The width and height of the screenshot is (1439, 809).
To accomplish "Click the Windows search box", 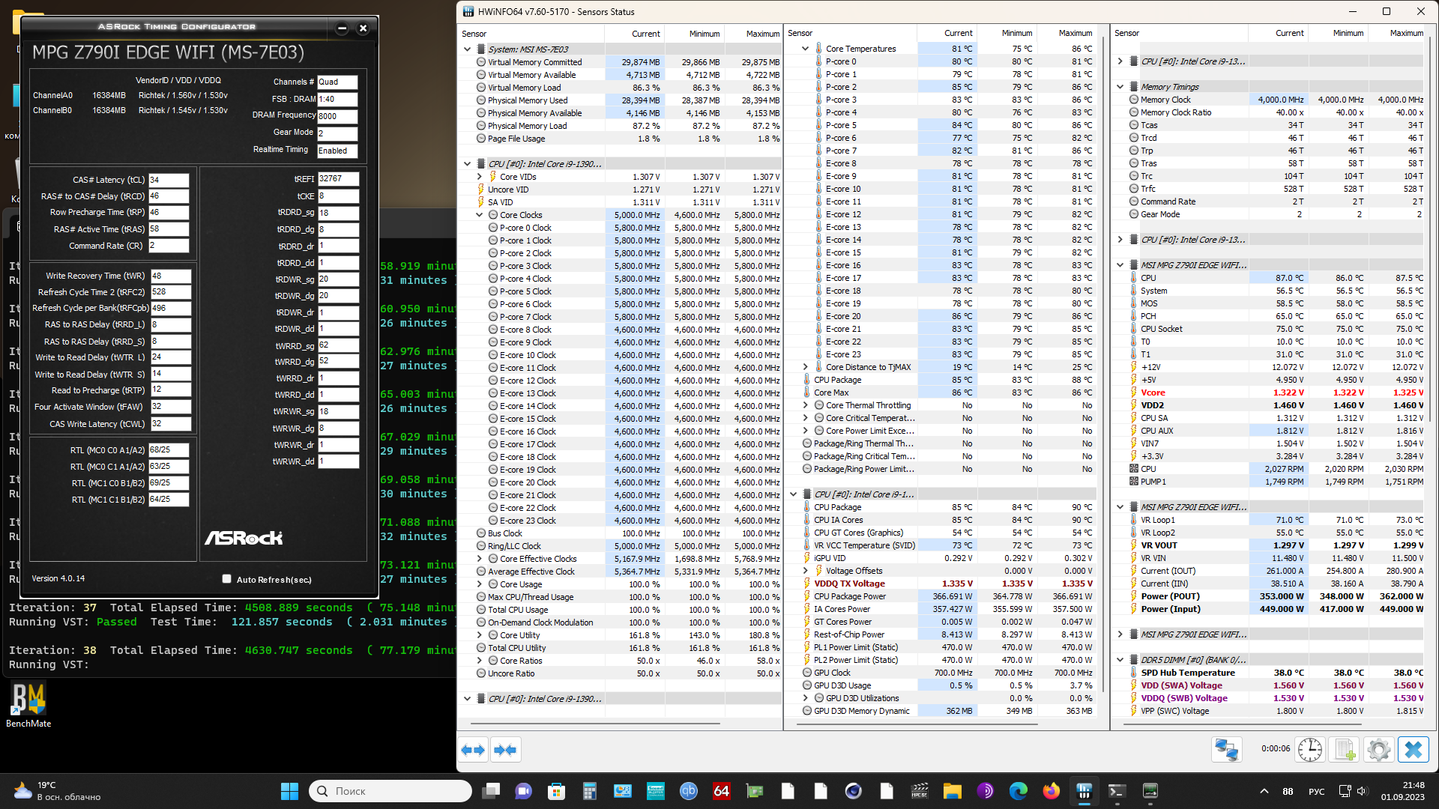I will point(390,791).
